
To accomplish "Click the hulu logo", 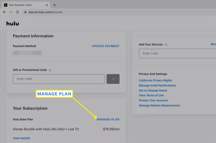I will tap(13, 24).
